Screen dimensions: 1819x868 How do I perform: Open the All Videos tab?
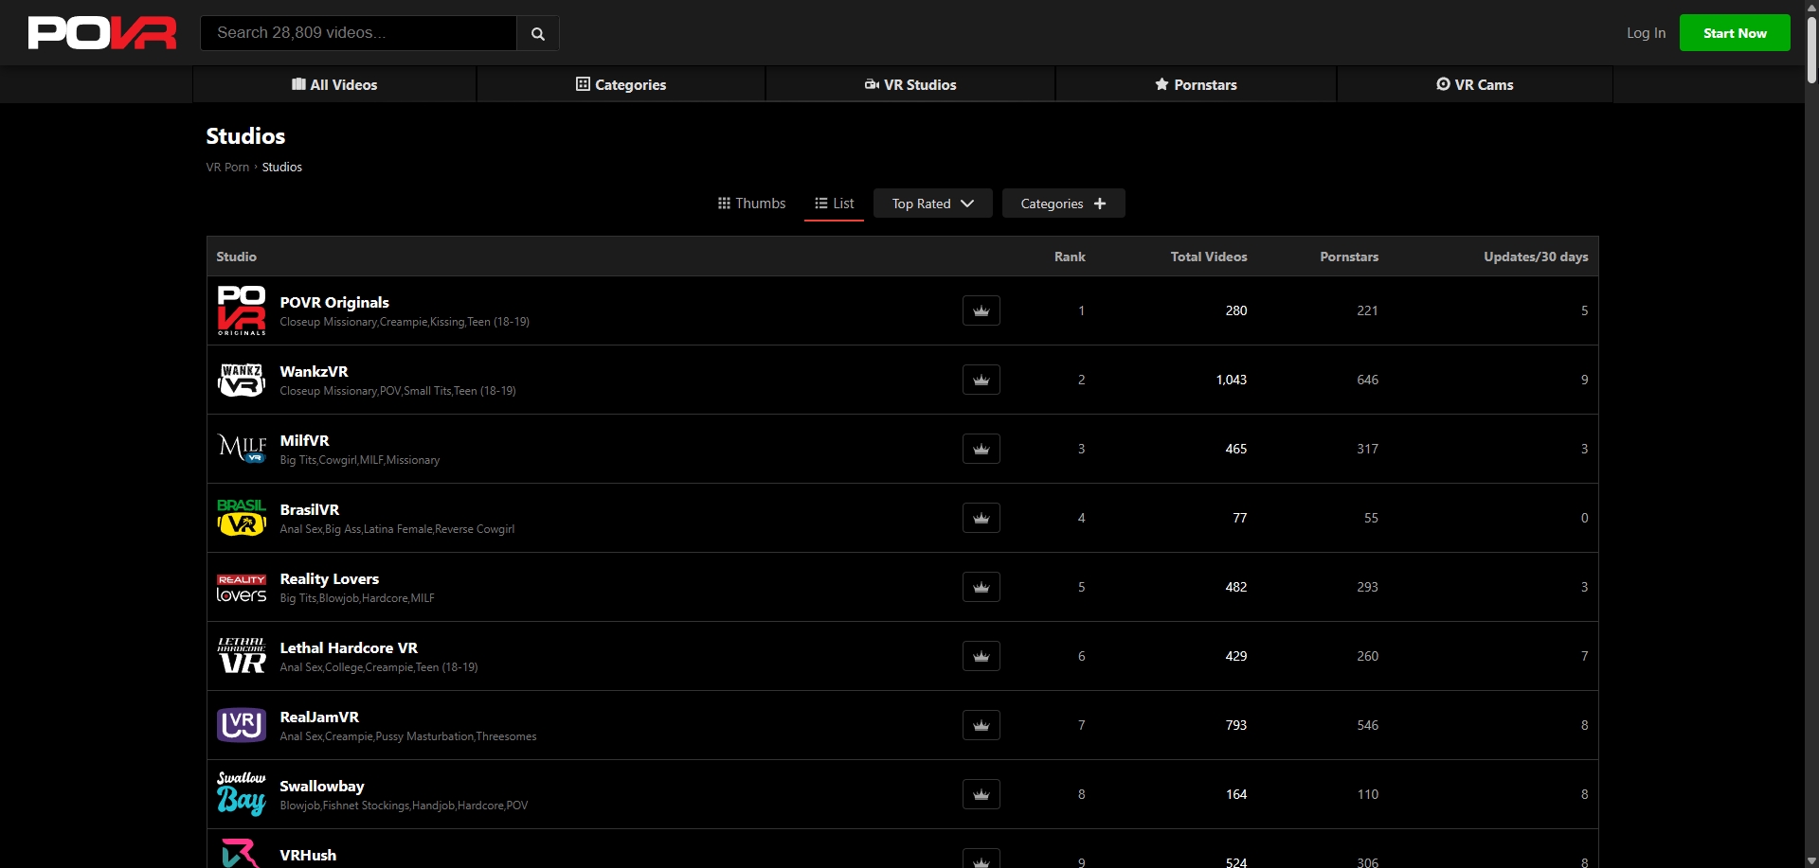tap(334, 84)
